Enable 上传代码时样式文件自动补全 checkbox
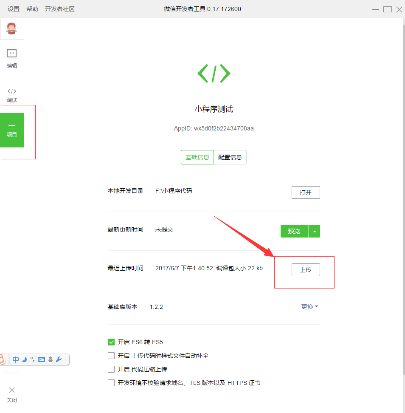This screenshot has height=413, width=405. coord(111,356)
